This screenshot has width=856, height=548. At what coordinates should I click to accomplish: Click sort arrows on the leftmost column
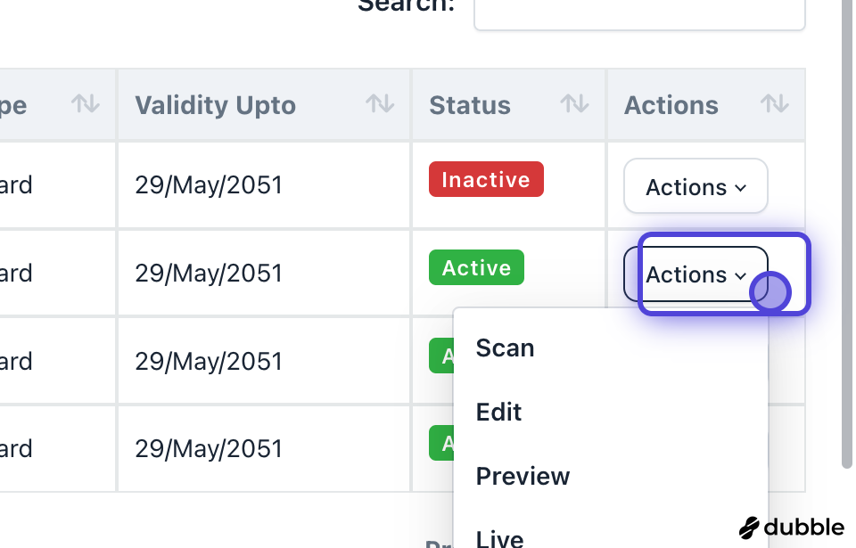pos(86,104)
